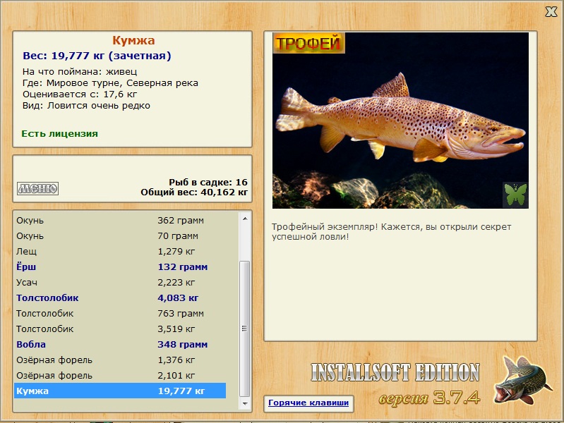Image resolution: width=564 pixels, height=423 pixels.
Task: Open the МЕНЮ button
Action: (37, 188)
